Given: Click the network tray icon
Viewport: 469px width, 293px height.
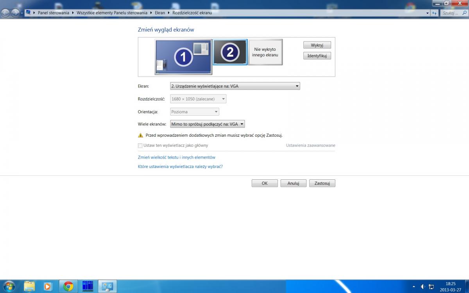Looking at the screenshot, I should 431,286.
